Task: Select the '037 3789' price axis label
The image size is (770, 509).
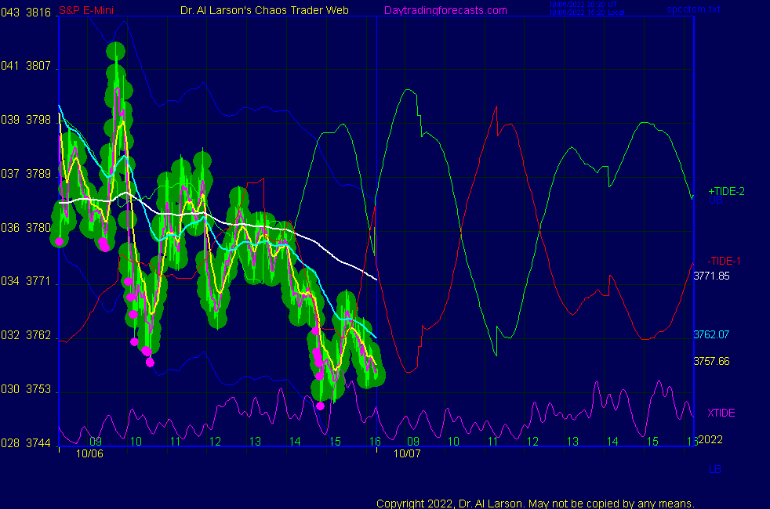Action: (26, 174)
